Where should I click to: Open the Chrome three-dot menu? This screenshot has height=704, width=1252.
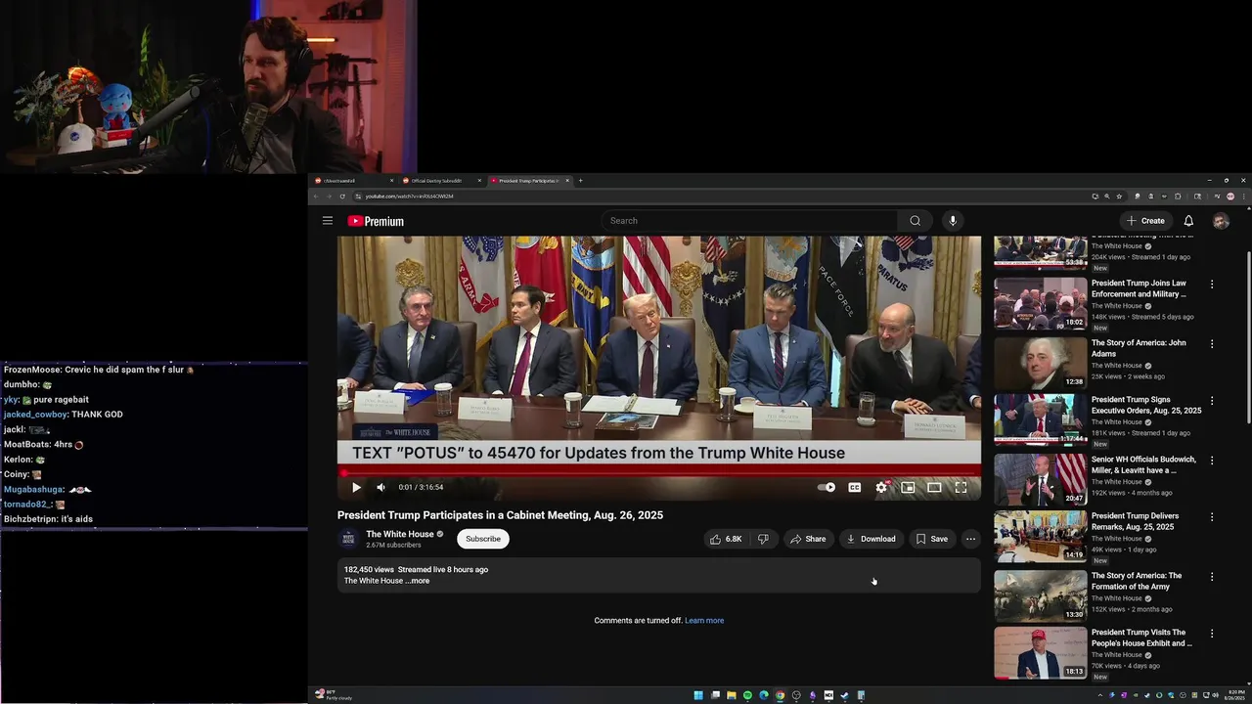coord(1243,197)
